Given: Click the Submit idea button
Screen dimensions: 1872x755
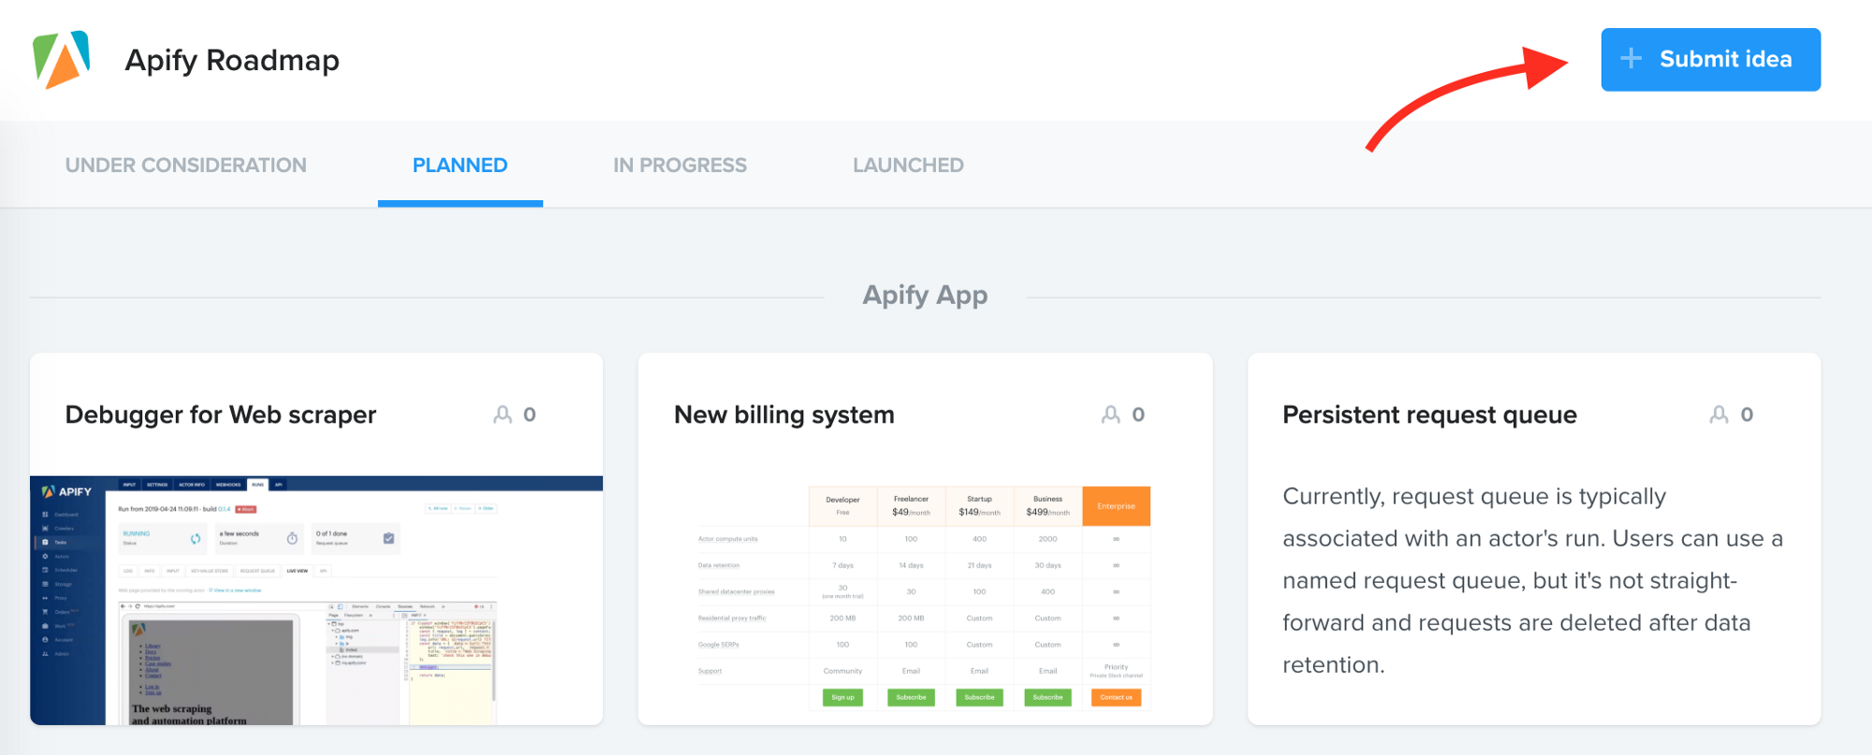Looking at the screenshot, I should point(1710,60).
